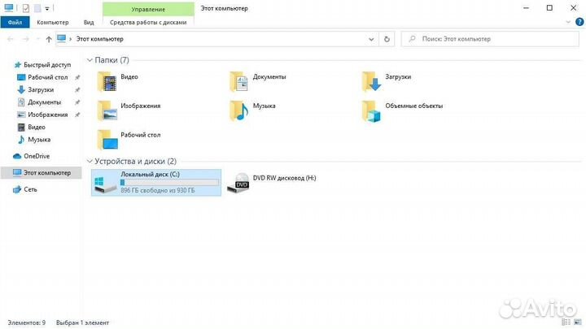Viewport: 586px width, 329px height.
Task: Click the breadcrumb arrow before Этот компьютер
Action: (70, 39)
